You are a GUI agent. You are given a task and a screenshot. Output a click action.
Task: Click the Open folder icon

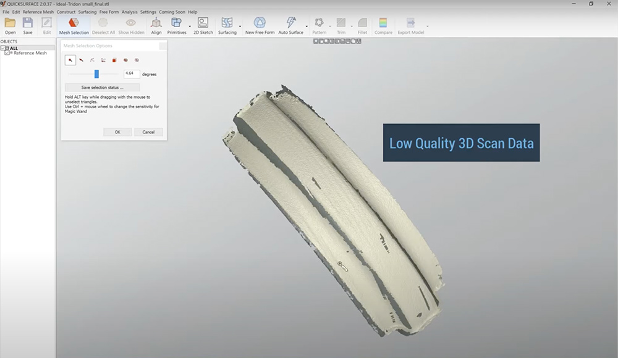tap(10, 23)
